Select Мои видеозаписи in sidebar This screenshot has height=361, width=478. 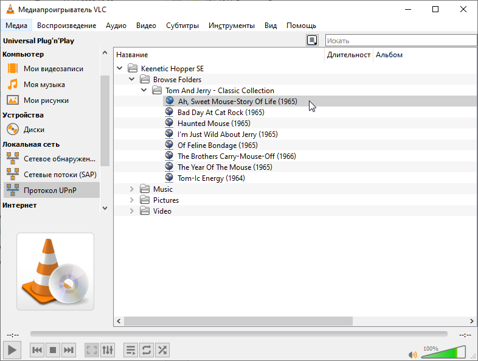tap(51, 68)
